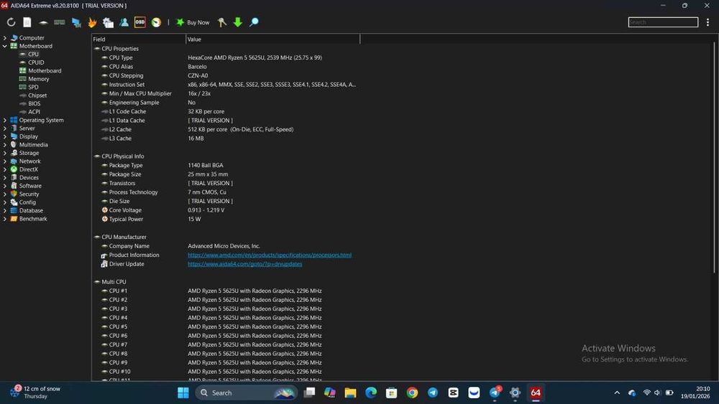Click the memory module toolbar icon
This screenshot has width=719, height=404.
click(x=59, y=22)
